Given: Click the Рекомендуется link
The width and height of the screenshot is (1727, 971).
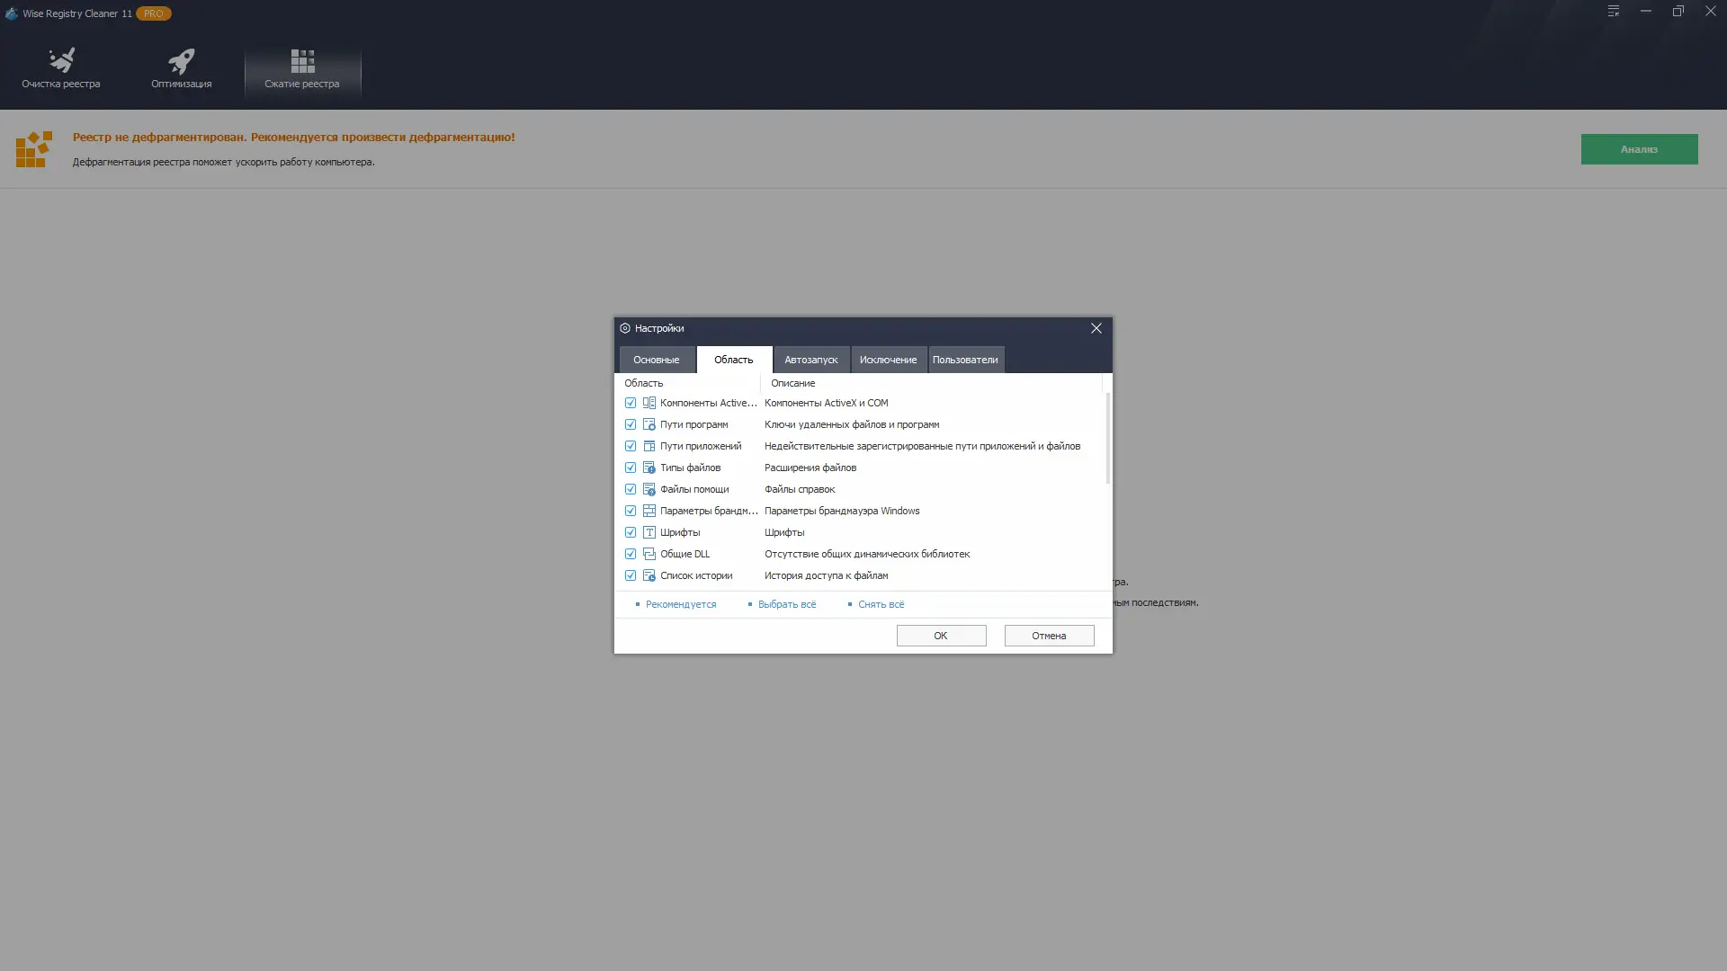Looking at the screenshot, I should pos(680,604).
